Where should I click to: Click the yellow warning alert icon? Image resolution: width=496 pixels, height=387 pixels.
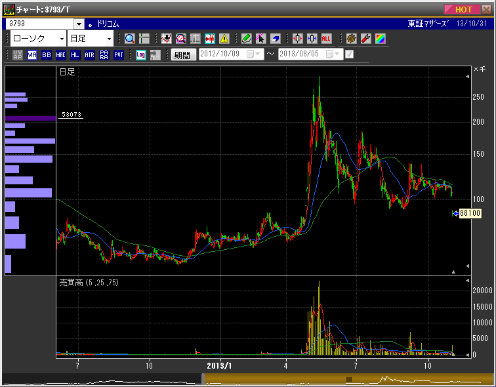224,39
